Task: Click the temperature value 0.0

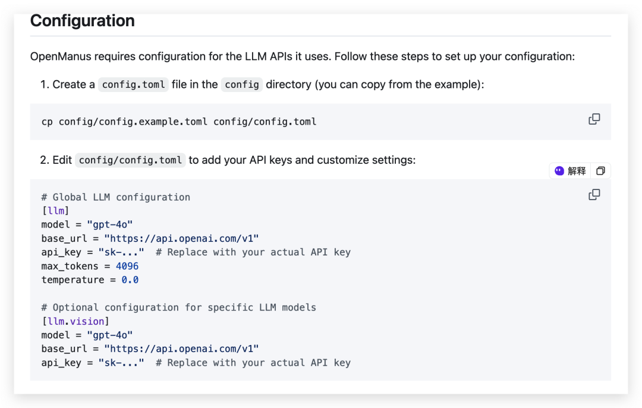Action: click(130, 280)
